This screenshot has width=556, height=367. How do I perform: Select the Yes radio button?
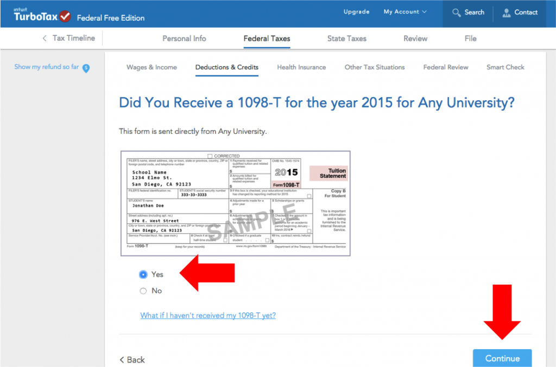click(142, 274)
